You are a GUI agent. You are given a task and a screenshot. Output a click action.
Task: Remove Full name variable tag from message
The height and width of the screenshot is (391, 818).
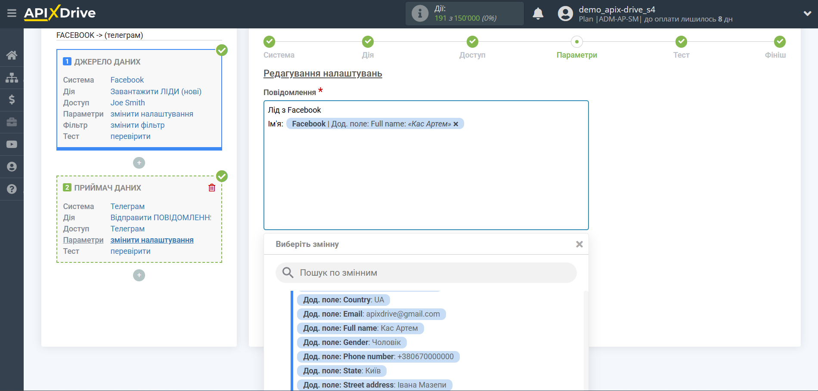[x=456, y=124]
